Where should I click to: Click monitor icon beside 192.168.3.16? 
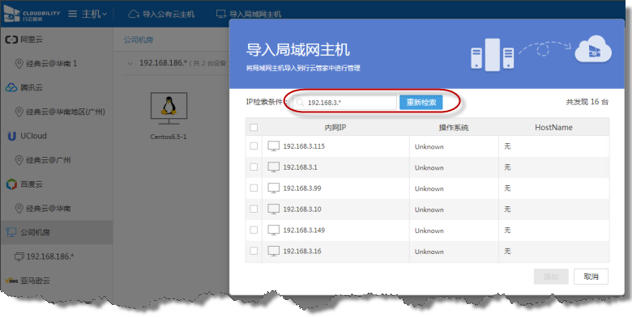(274, 251)
